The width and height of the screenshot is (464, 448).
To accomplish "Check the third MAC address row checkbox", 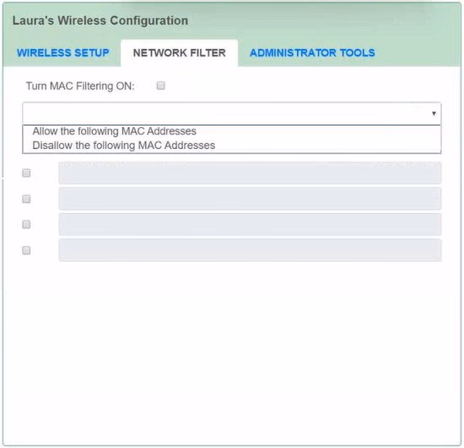I will coord(26,225).
